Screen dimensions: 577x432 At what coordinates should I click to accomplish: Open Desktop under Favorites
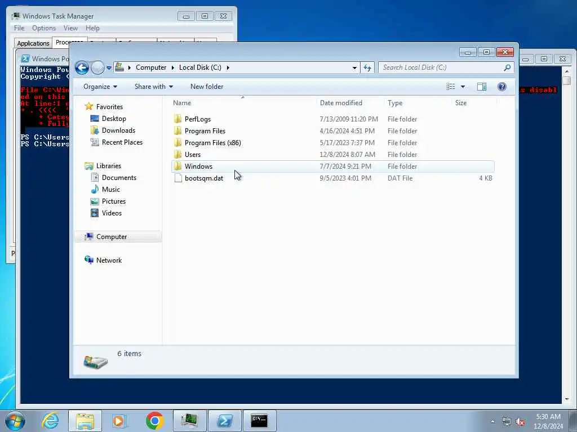(114, 119)
